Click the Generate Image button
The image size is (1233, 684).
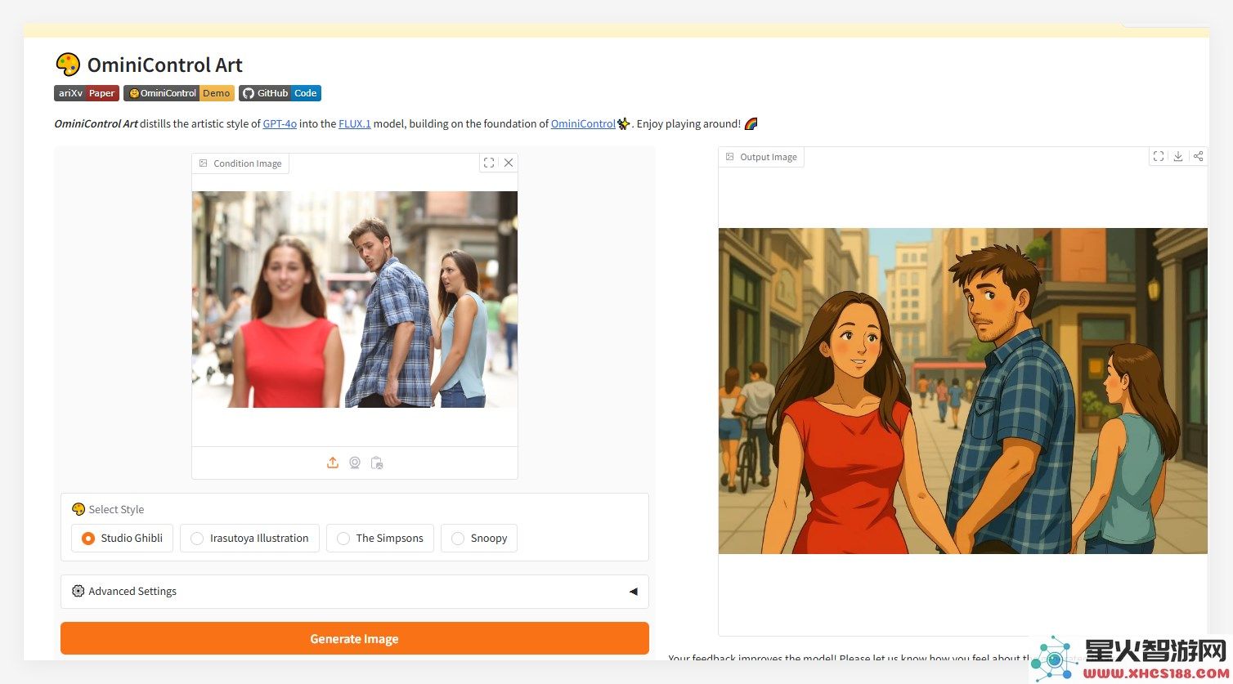click(x=355, y=638)
